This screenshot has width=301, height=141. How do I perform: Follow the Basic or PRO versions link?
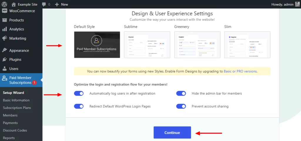click(240, 71)
